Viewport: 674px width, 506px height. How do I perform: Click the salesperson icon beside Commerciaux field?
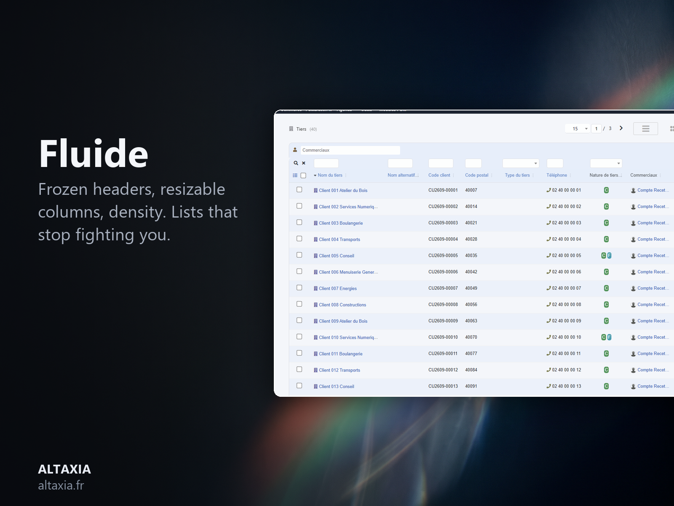pos(295,150)
